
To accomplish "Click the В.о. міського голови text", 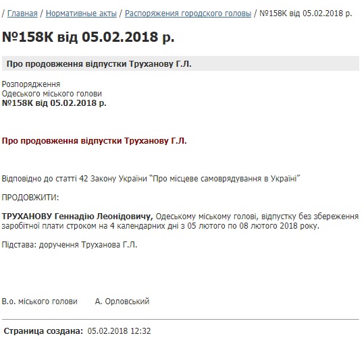I will click(39, 302).
